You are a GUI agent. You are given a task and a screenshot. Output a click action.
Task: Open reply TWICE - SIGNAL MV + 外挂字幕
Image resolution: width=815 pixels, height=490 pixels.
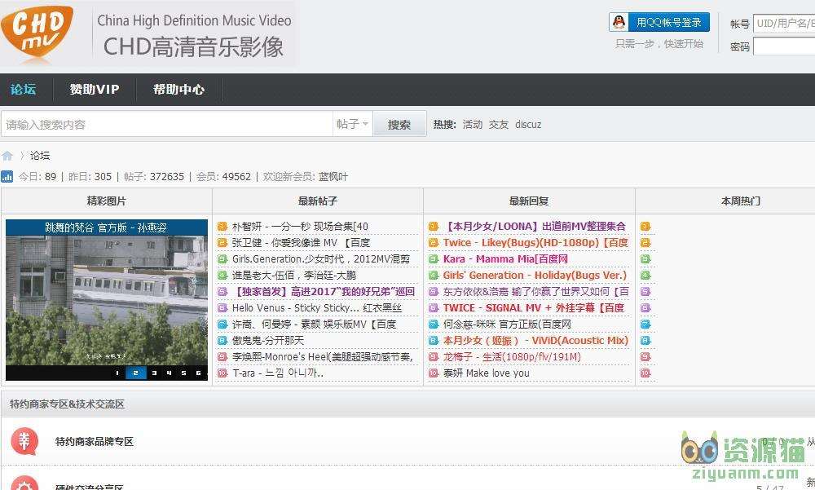(x=533, y=308)
